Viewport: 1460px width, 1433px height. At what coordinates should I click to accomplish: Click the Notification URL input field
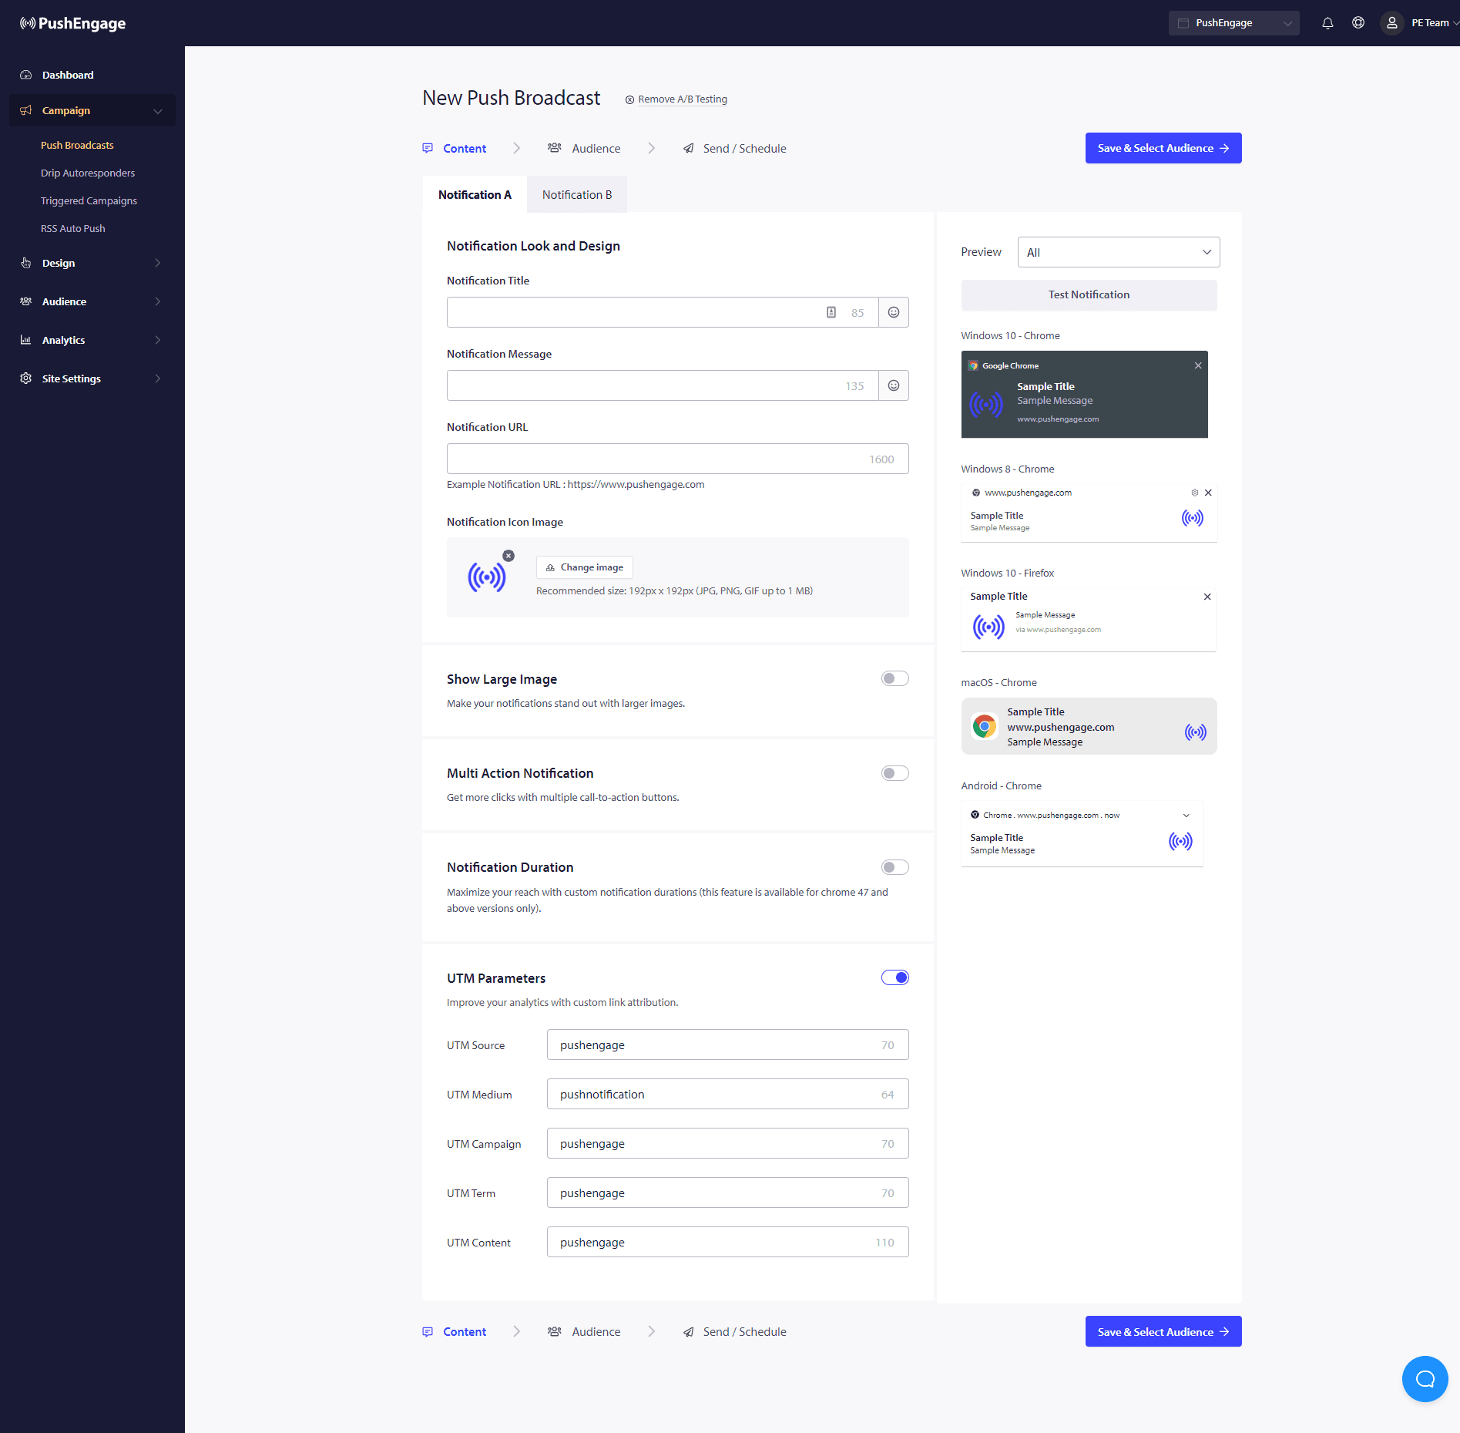[655, 459]
